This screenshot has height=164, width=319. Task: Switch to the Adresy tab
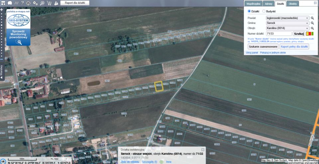(x=268, y=4)
